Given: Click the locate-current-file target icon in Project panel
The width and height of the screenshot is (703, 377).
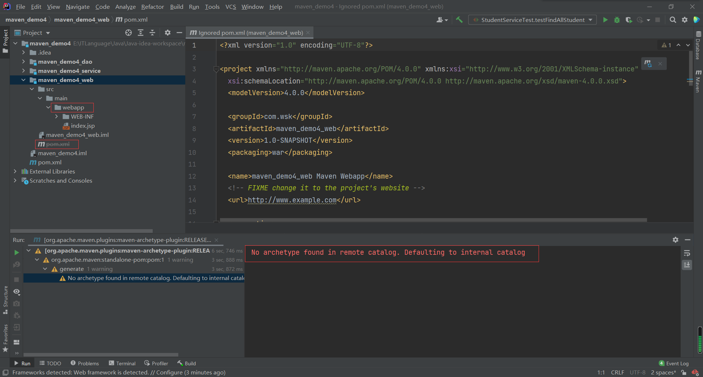Looking at the screenshot, I should (x=129, y=33).
